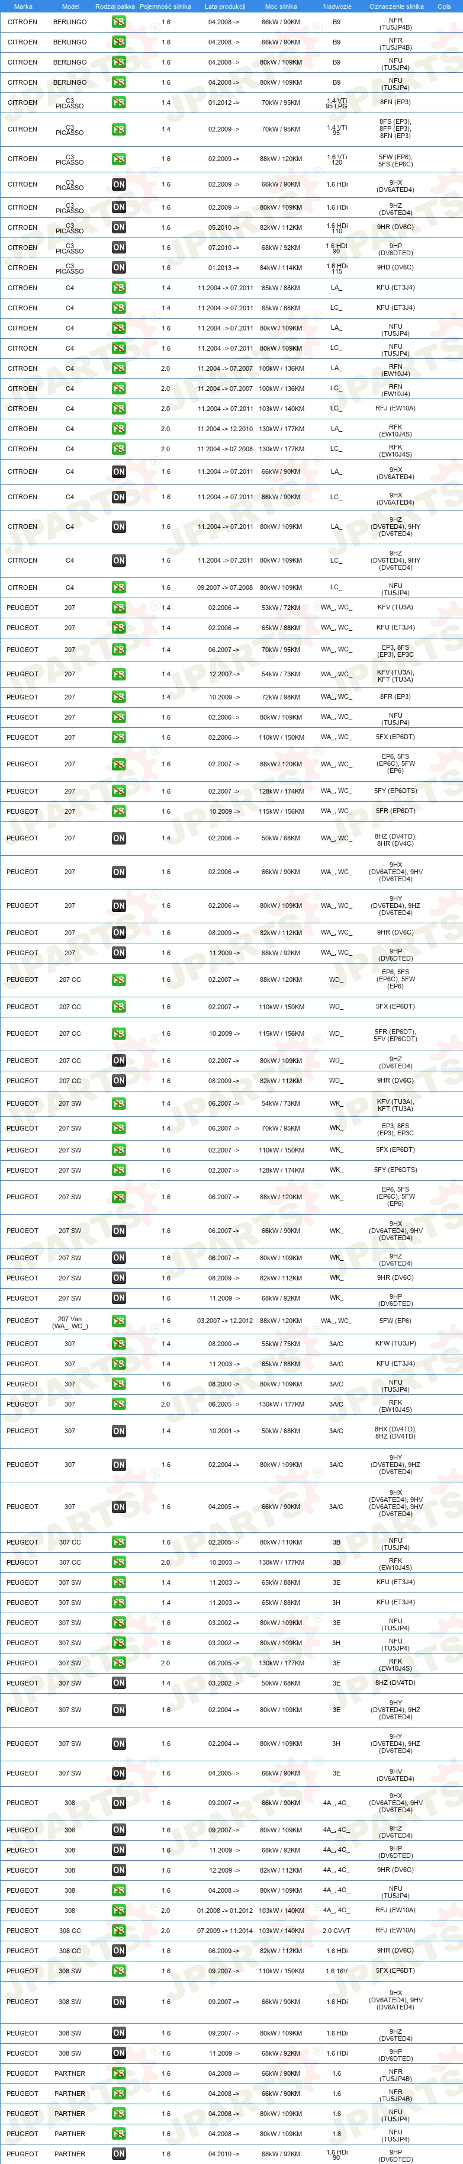Click diesel ON icon in 308 CC 82kW/112KM row
Image resolution: width=463 pixels, height=2164 pixels.
(118, 1951)
